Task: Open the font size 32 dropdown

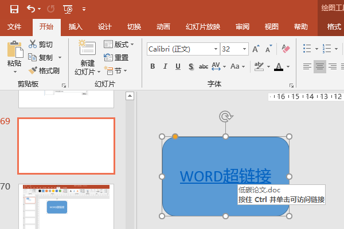Action: coord(245,49)
